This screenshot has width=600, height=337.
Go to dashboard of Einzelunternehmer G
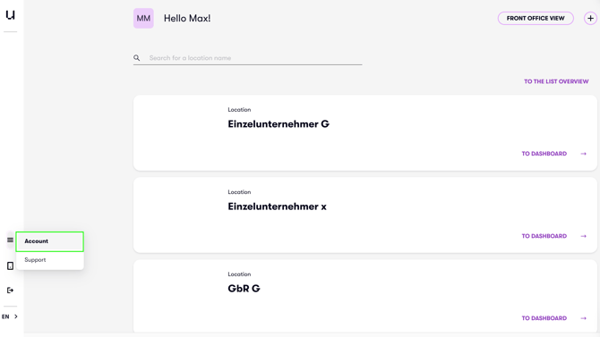(x=544, y=154)
